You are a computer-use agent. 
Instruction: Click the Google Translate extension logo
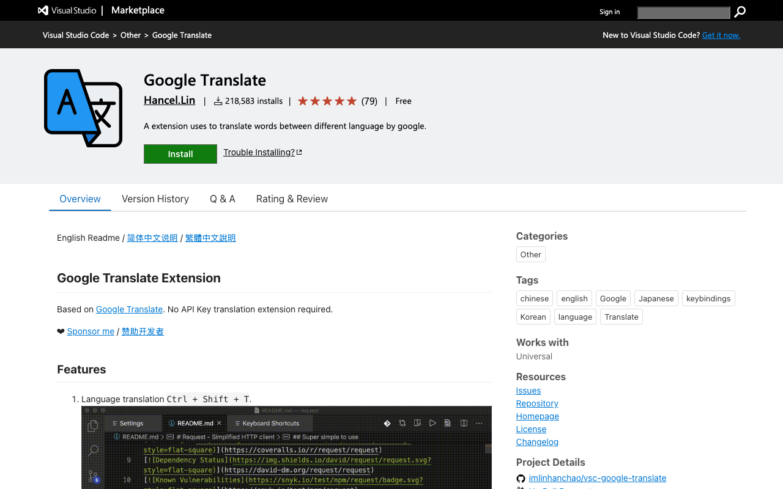pyautogui.click(x=83, y=108)
